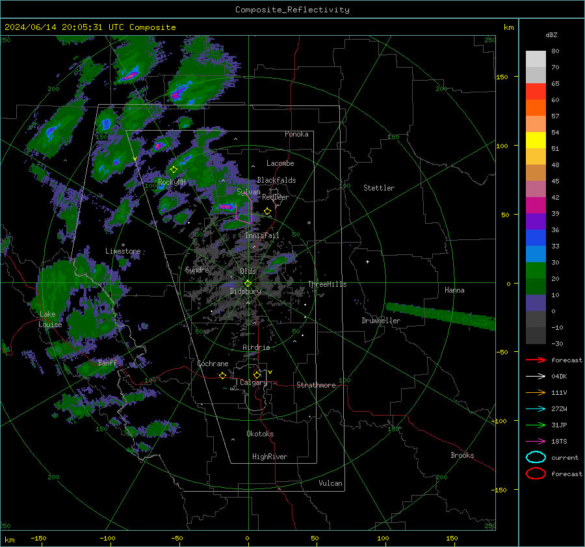This screenshot has height=547, width=585.
Task: Click the magenta 18TS arrow icon
Action: [x=536, y=442]
